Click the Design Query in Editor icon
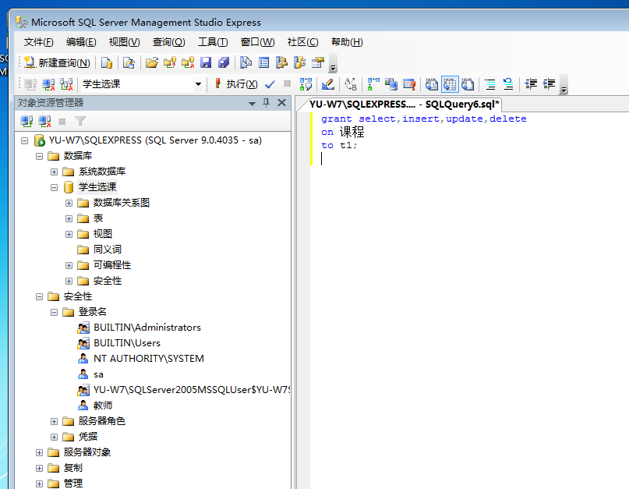 327,84
